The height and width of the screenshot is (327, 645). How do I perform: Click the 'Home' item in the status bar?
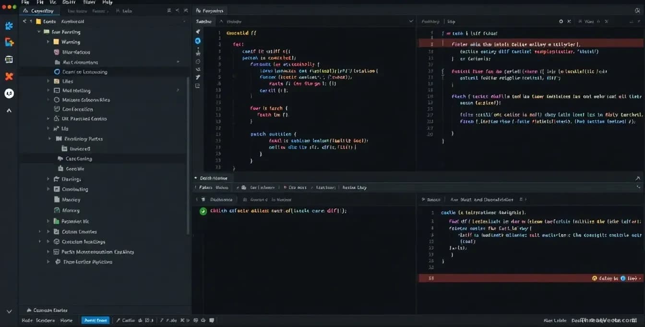pos(66,320)
